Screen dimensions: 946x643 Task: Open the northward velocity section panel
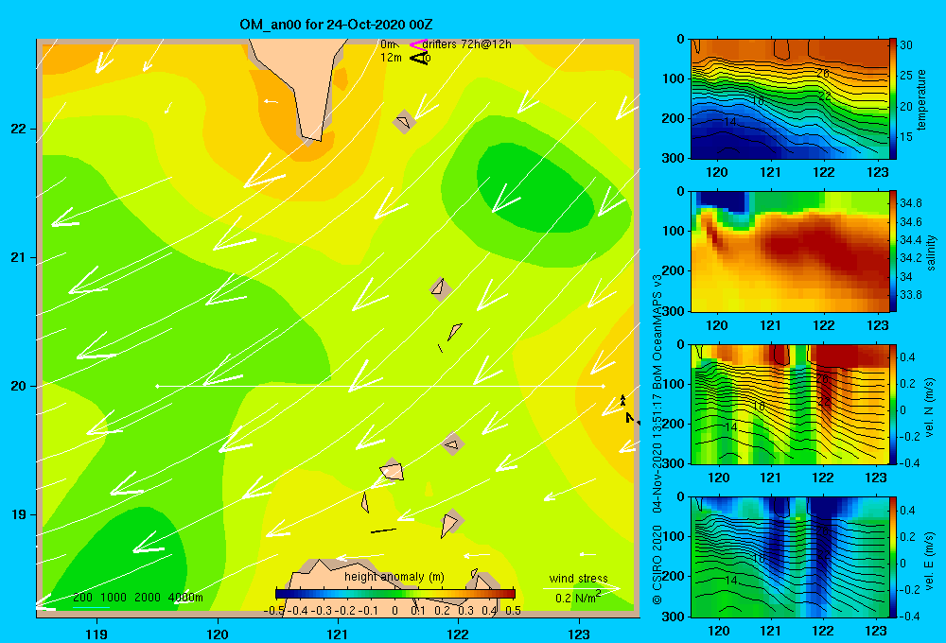tap(790, 405)
